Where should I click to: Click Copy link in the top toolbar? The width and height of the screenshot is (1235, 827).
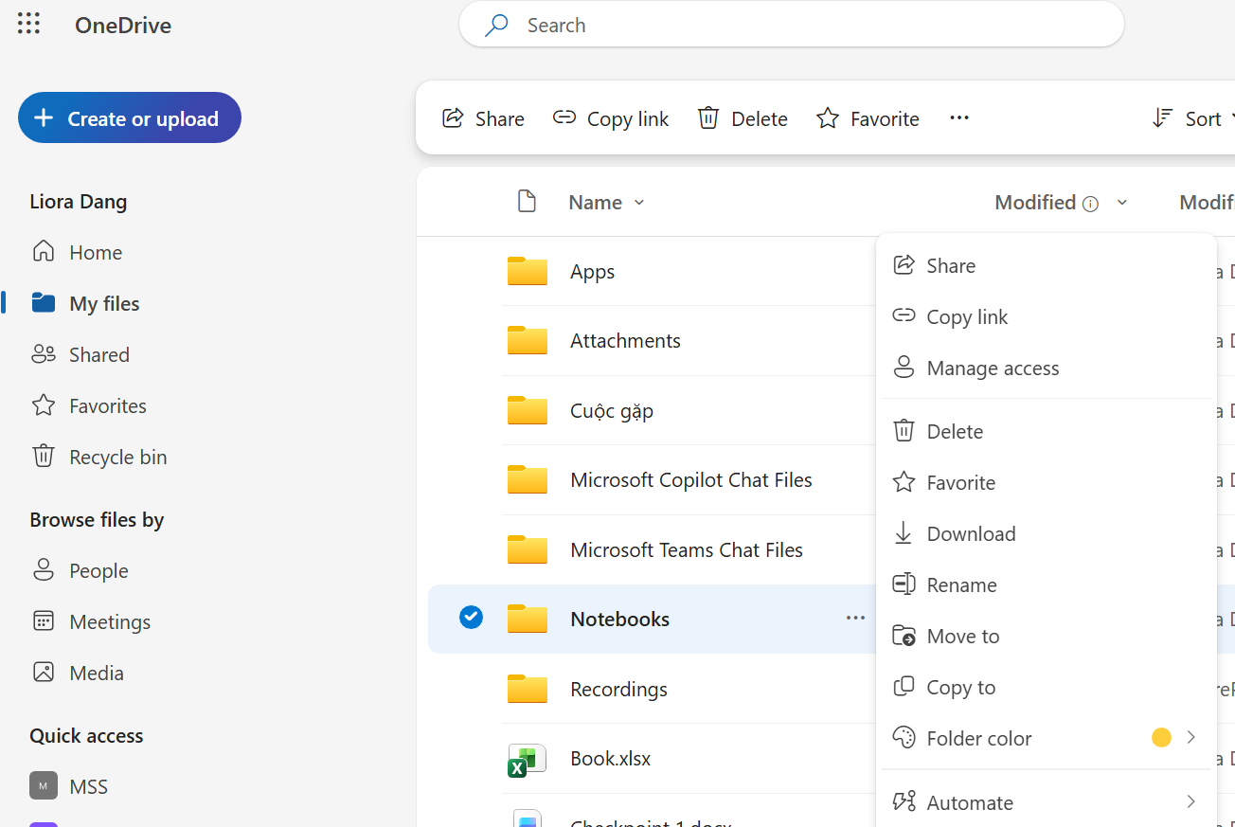click(x=611, y=118)
